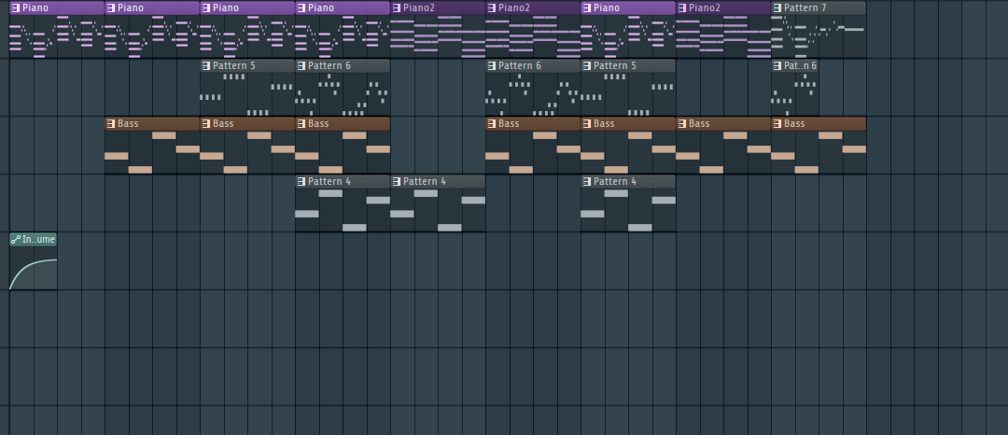Open the clip menu icon on Pat..n 6
Screen dimensions: 1008x435
pyautogui.click(x=777, y=66)
